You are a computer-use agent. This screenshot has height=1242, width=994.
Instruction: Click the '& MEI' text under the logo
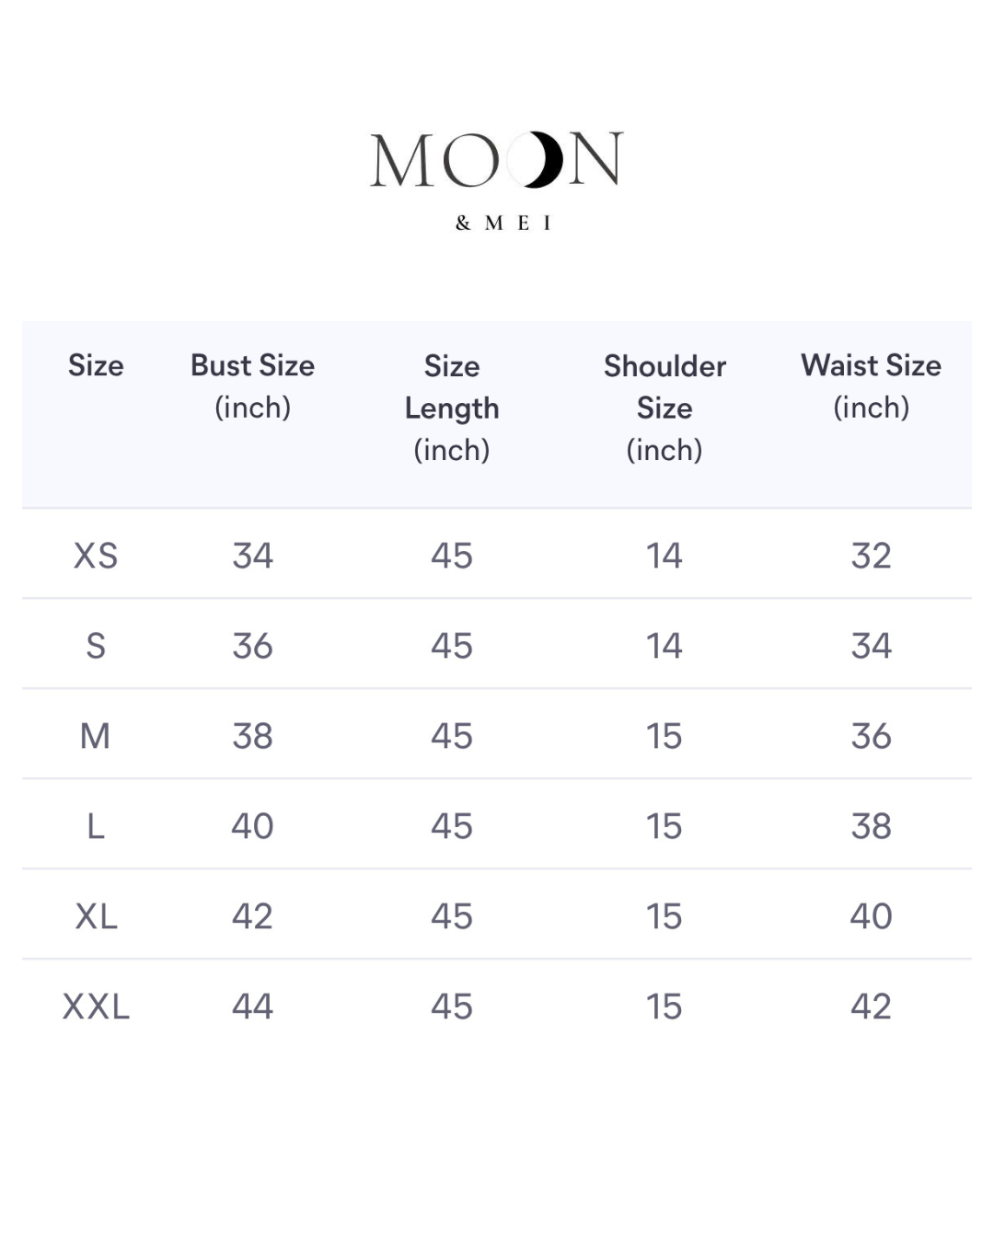click(x=503, y=223)
